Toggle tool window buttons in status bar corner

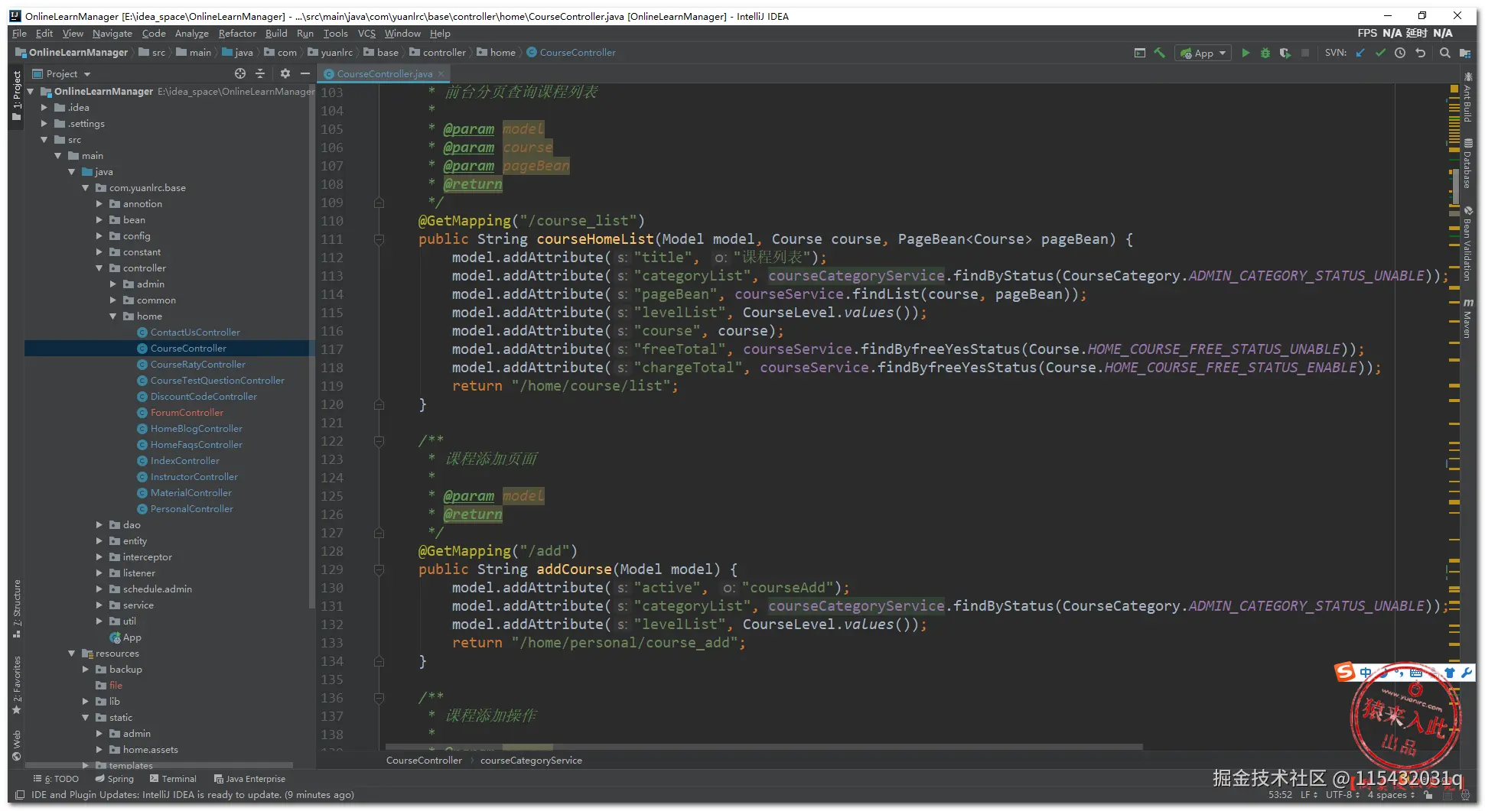(x=21, y=795)
